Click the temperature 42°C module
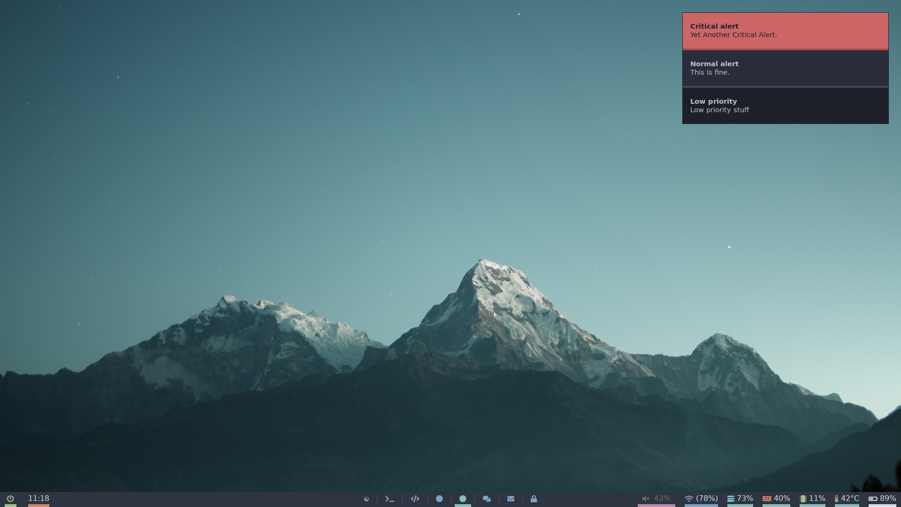 click(x=847, y=499)
